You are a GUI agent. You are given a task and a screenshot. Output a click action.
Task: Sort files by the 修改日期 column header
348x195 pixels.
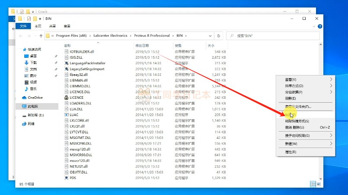pos(142,45)
